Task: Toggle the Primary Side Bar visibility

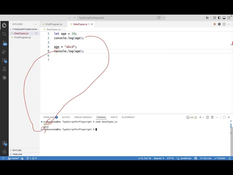Action: [219, 18]
